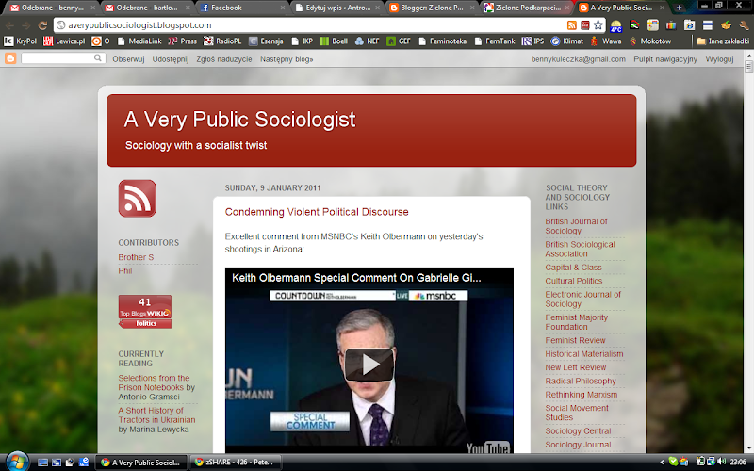Click the large red RSS icon in blog sidebar

click(x=137, y=199)
